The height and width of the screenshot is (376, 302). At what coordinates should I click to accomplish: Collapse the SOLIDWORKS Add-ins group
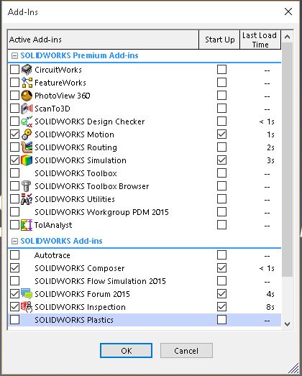pyautogui.click(x=14, y=242)
